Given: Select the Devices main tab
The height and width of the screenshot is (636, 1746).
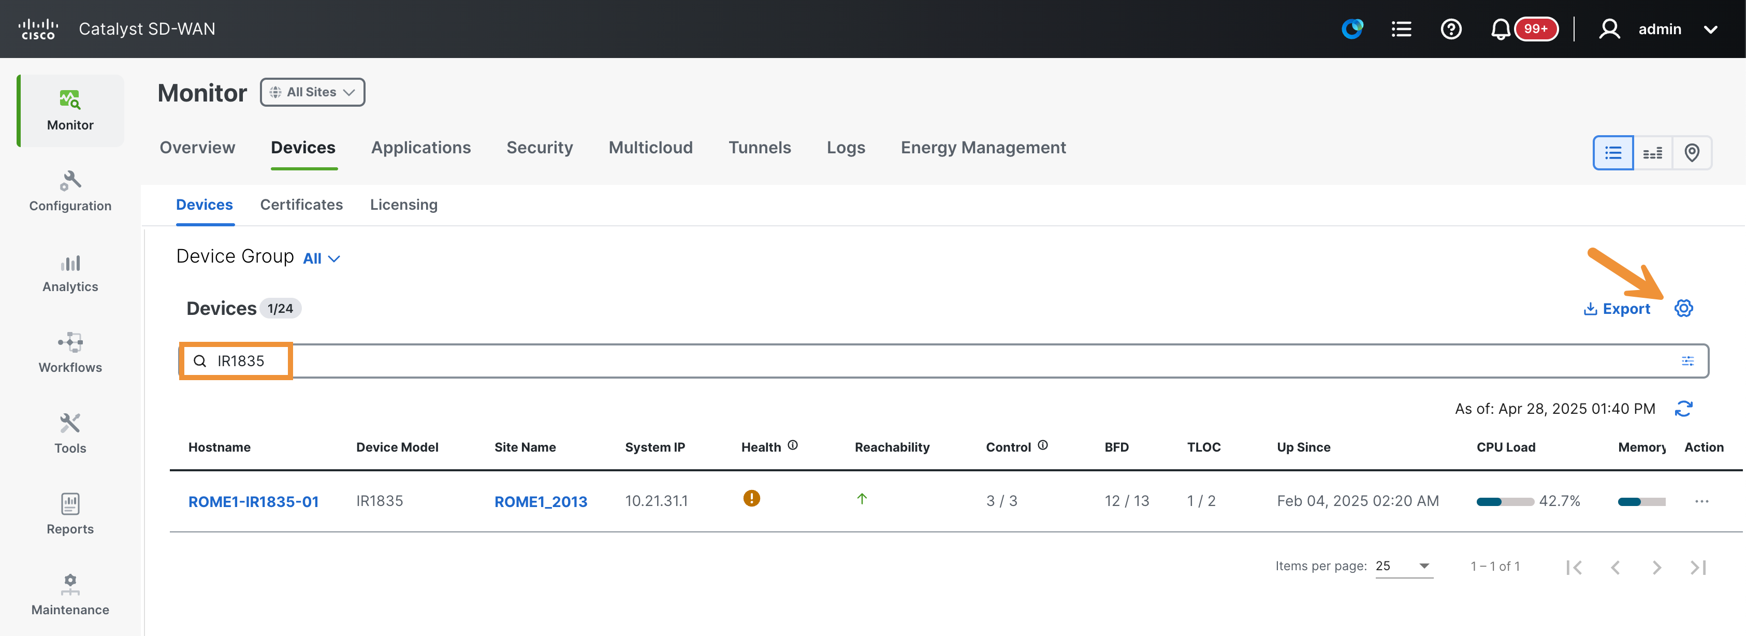Looking at the screenshot, I should tap(303, 148).
